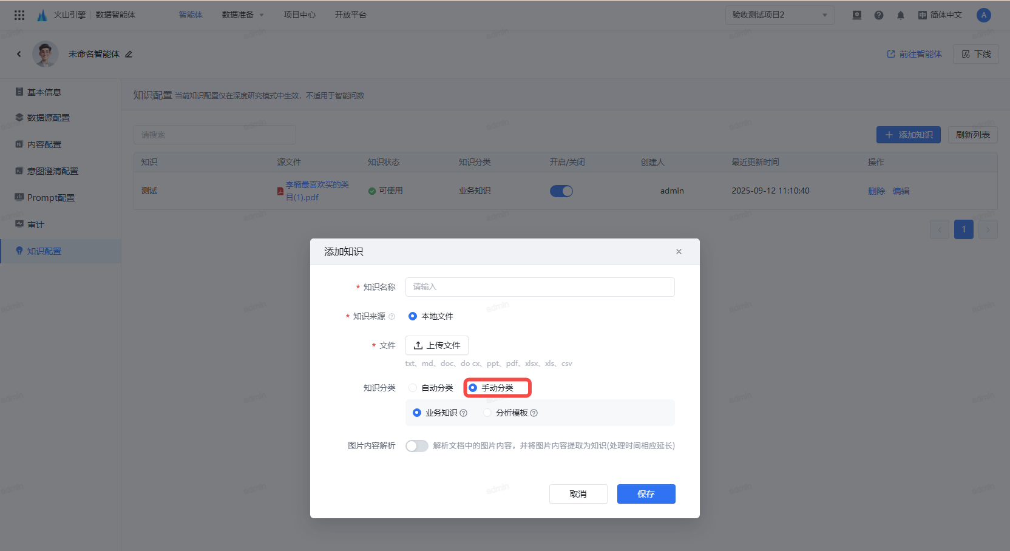
Task: Click the 可使用 status text
Action: coord(391,191)
